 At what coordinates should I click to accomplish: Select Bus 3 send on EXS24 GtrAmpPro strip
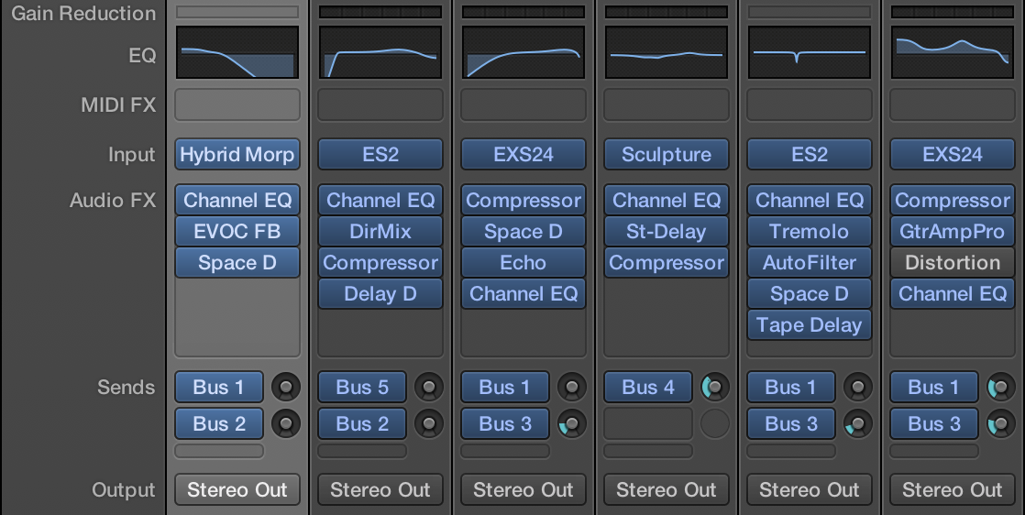pyautogui.click(x=935, y=423)
